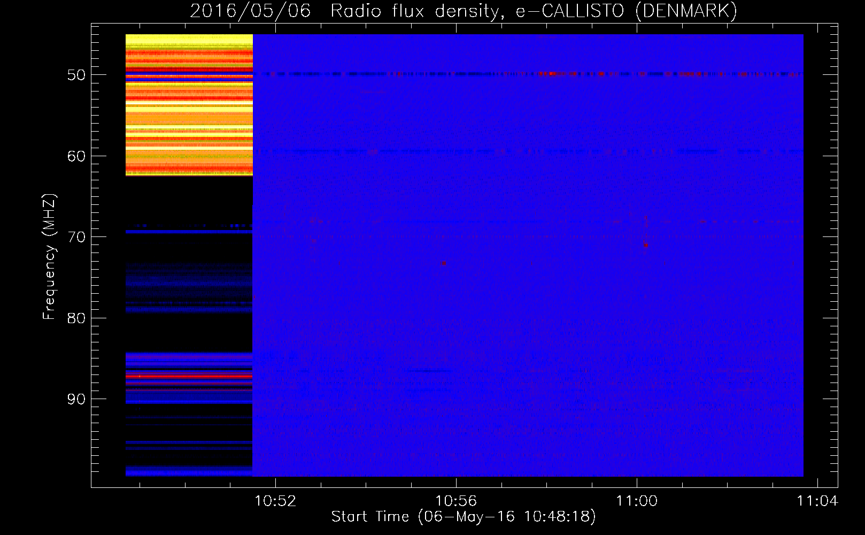Click the red spot near 11:00 at 71 MHz
The height and width of the screenshot is (535, 865).
(646, 244)
